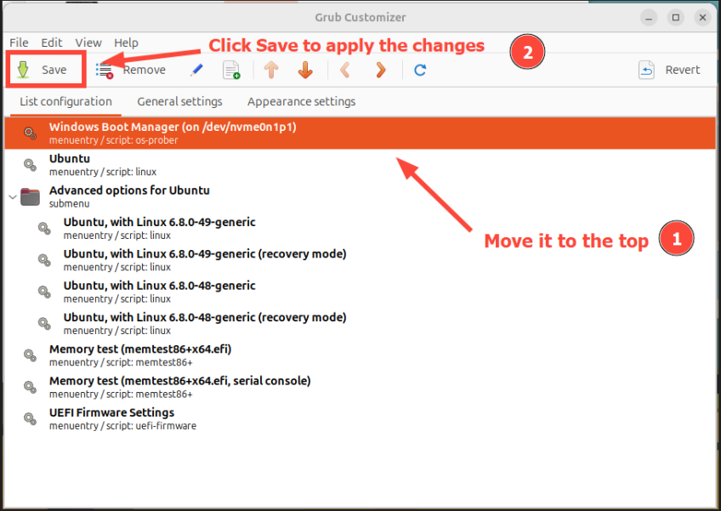The width and height of the screenshot is (721, 511).
Task: Click the Revert button
Action: coord(669,71)
